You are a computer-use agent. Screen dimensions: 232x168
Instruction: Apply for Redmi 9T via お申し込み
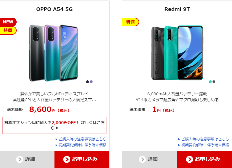coord(205,159)
